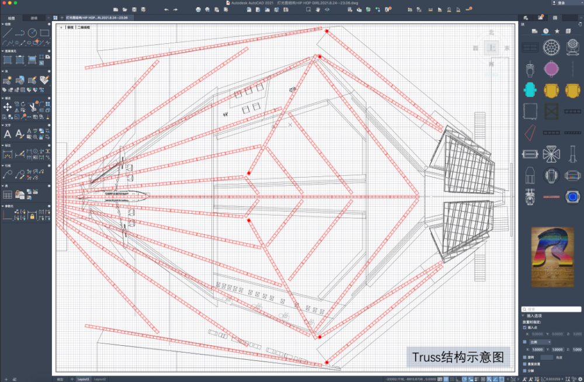
Task: Collapse the 参数化 parametric panel
Action: [x=2, y=206]
